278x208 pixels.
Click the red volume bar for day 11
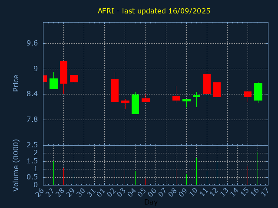click(207, 178)
